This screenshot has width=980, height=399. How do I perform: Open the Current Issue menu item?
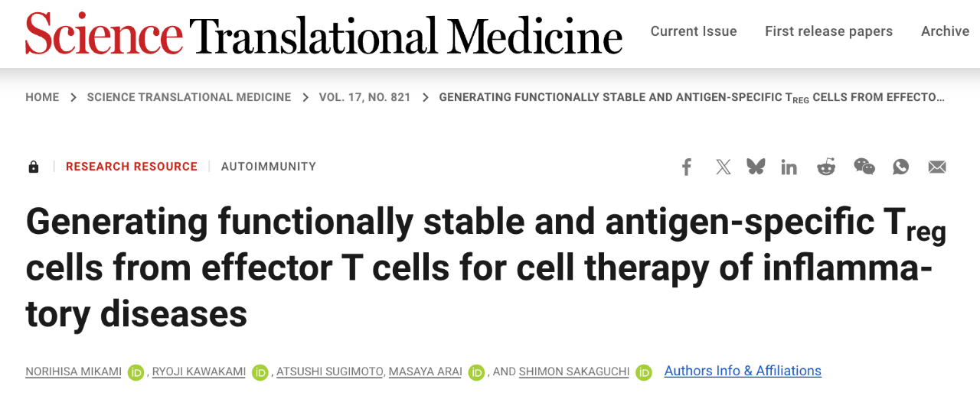(694, 31)
